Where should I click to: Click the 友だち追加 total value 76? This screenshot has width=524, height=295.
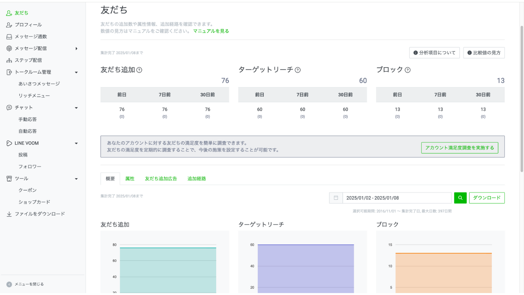(x=225, y=81)
